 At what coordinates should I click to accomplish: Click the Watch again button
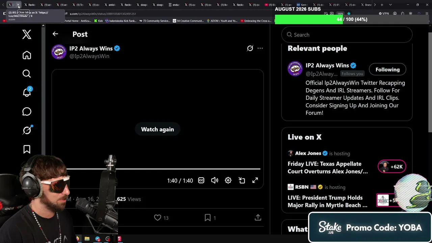point(158,129)
